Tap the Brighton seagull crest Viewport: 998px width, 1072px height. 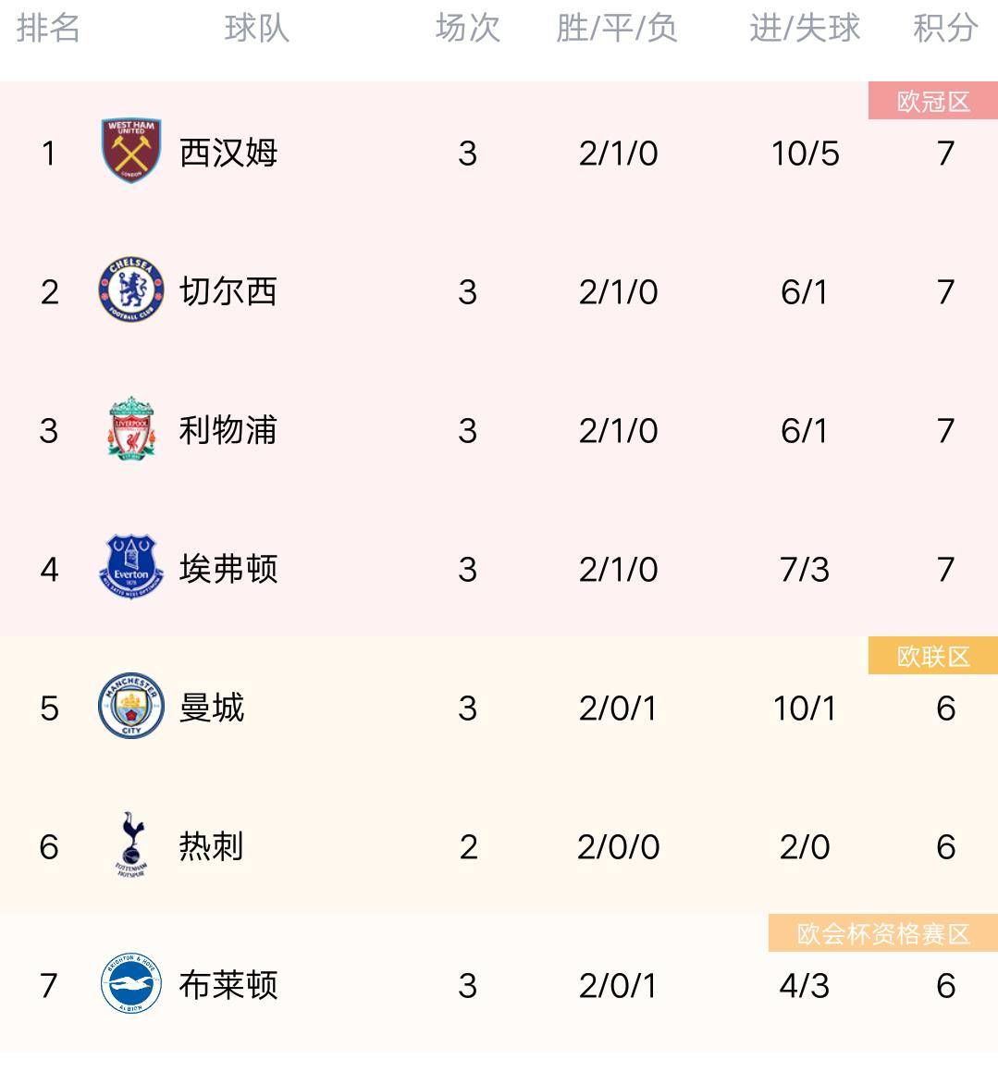pos(131,983)
